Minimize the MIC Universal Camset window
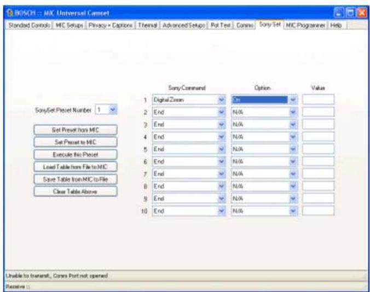Image resolution: width=370 pixels, height=292 pixels. click(339, 13)
